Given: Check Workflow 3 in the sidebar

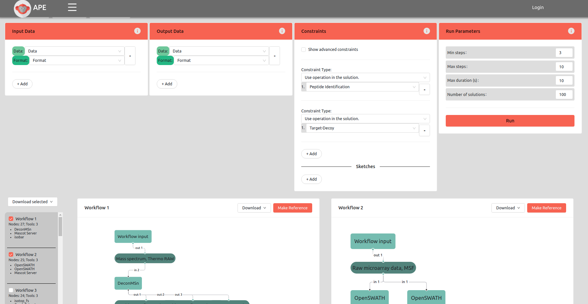Looking at the screenshot, I should tap(11, 290).
